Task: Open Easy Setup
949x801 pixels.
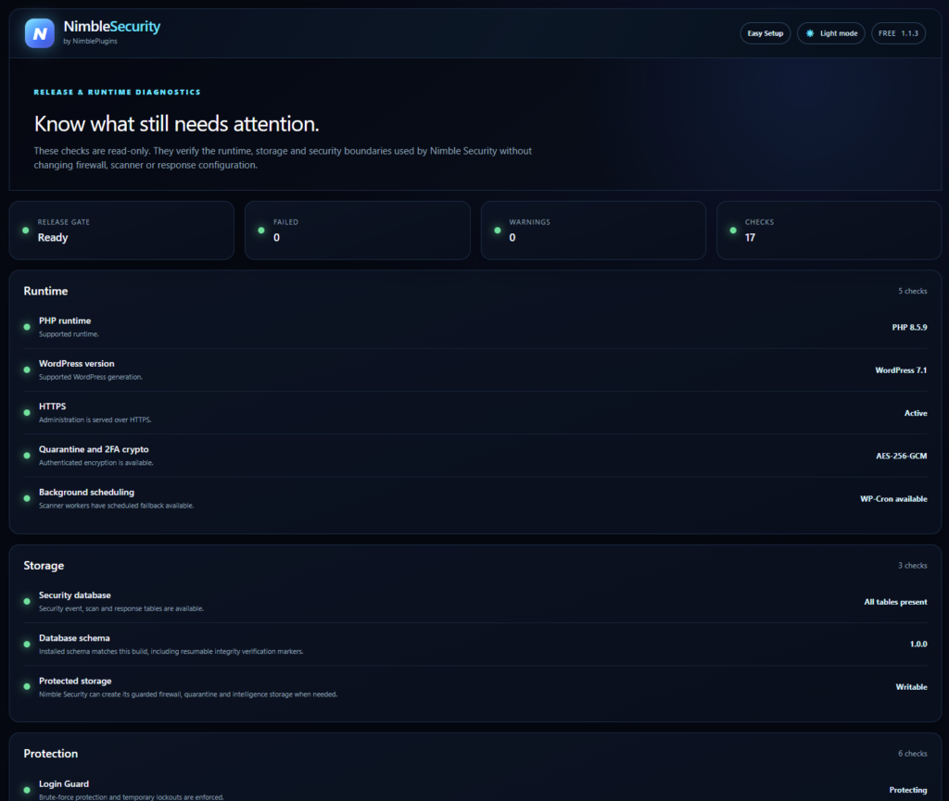Action: (765, 33)
